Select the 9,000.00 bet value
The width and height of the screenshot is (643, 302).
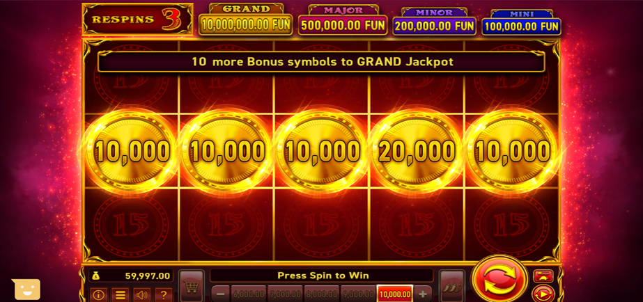[358, 294]
